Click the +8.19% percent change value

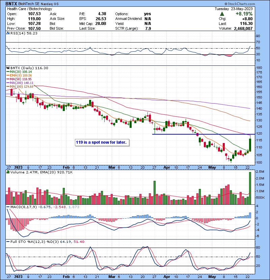tap(244, 14)
